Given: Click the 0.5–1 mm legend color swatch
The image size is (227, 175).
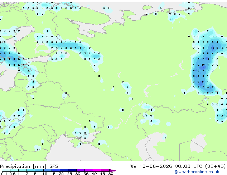Looking at the screenshot, I should [14, 170].
